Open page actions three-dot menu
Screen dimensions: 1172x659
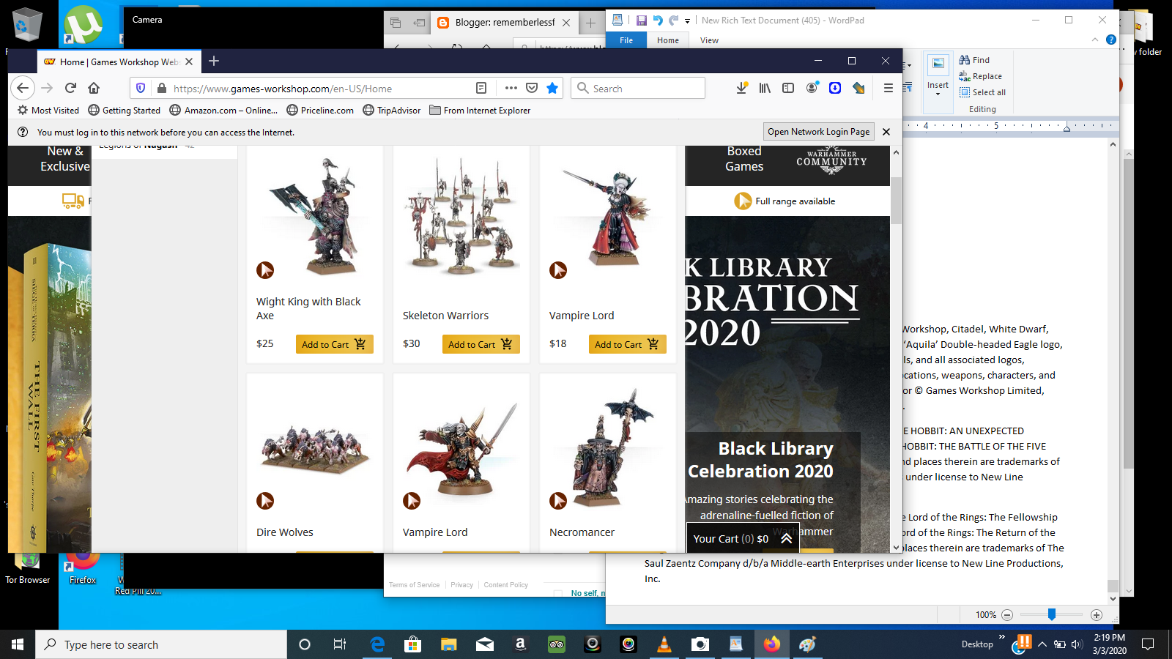coord(511,88)
